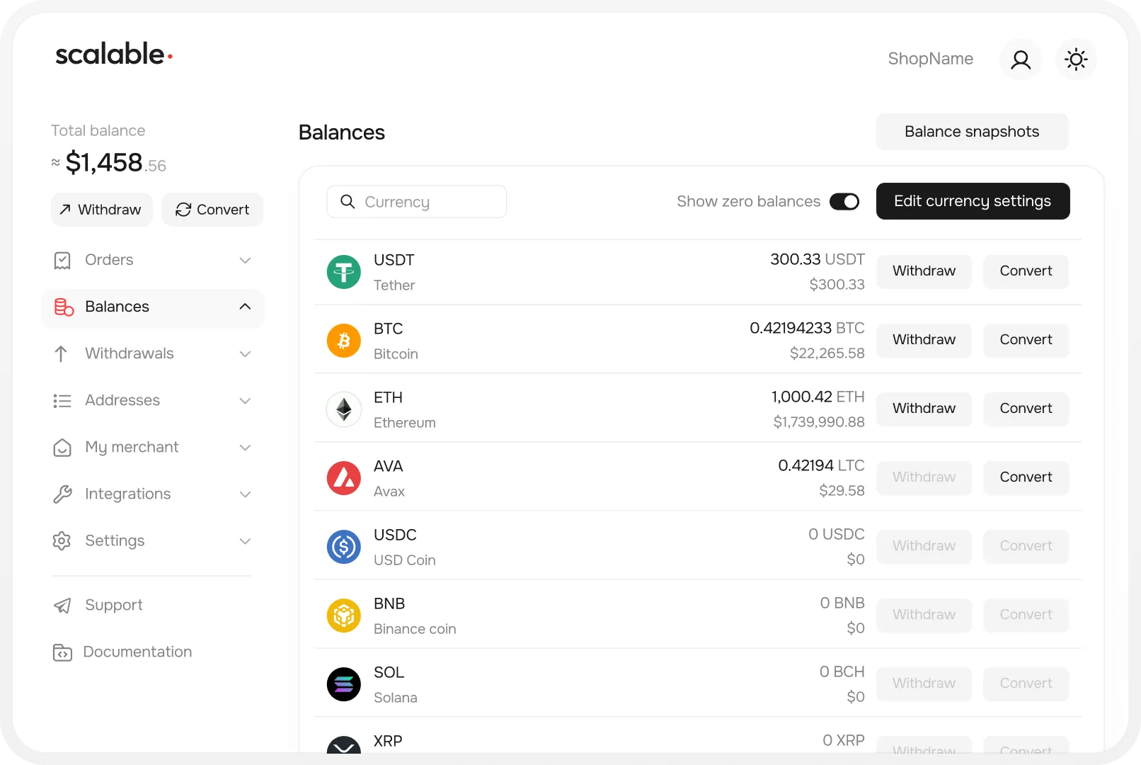This screenshot has width=1141, height=765.
Task: Click the ShopName label
Action: [930, 59]
